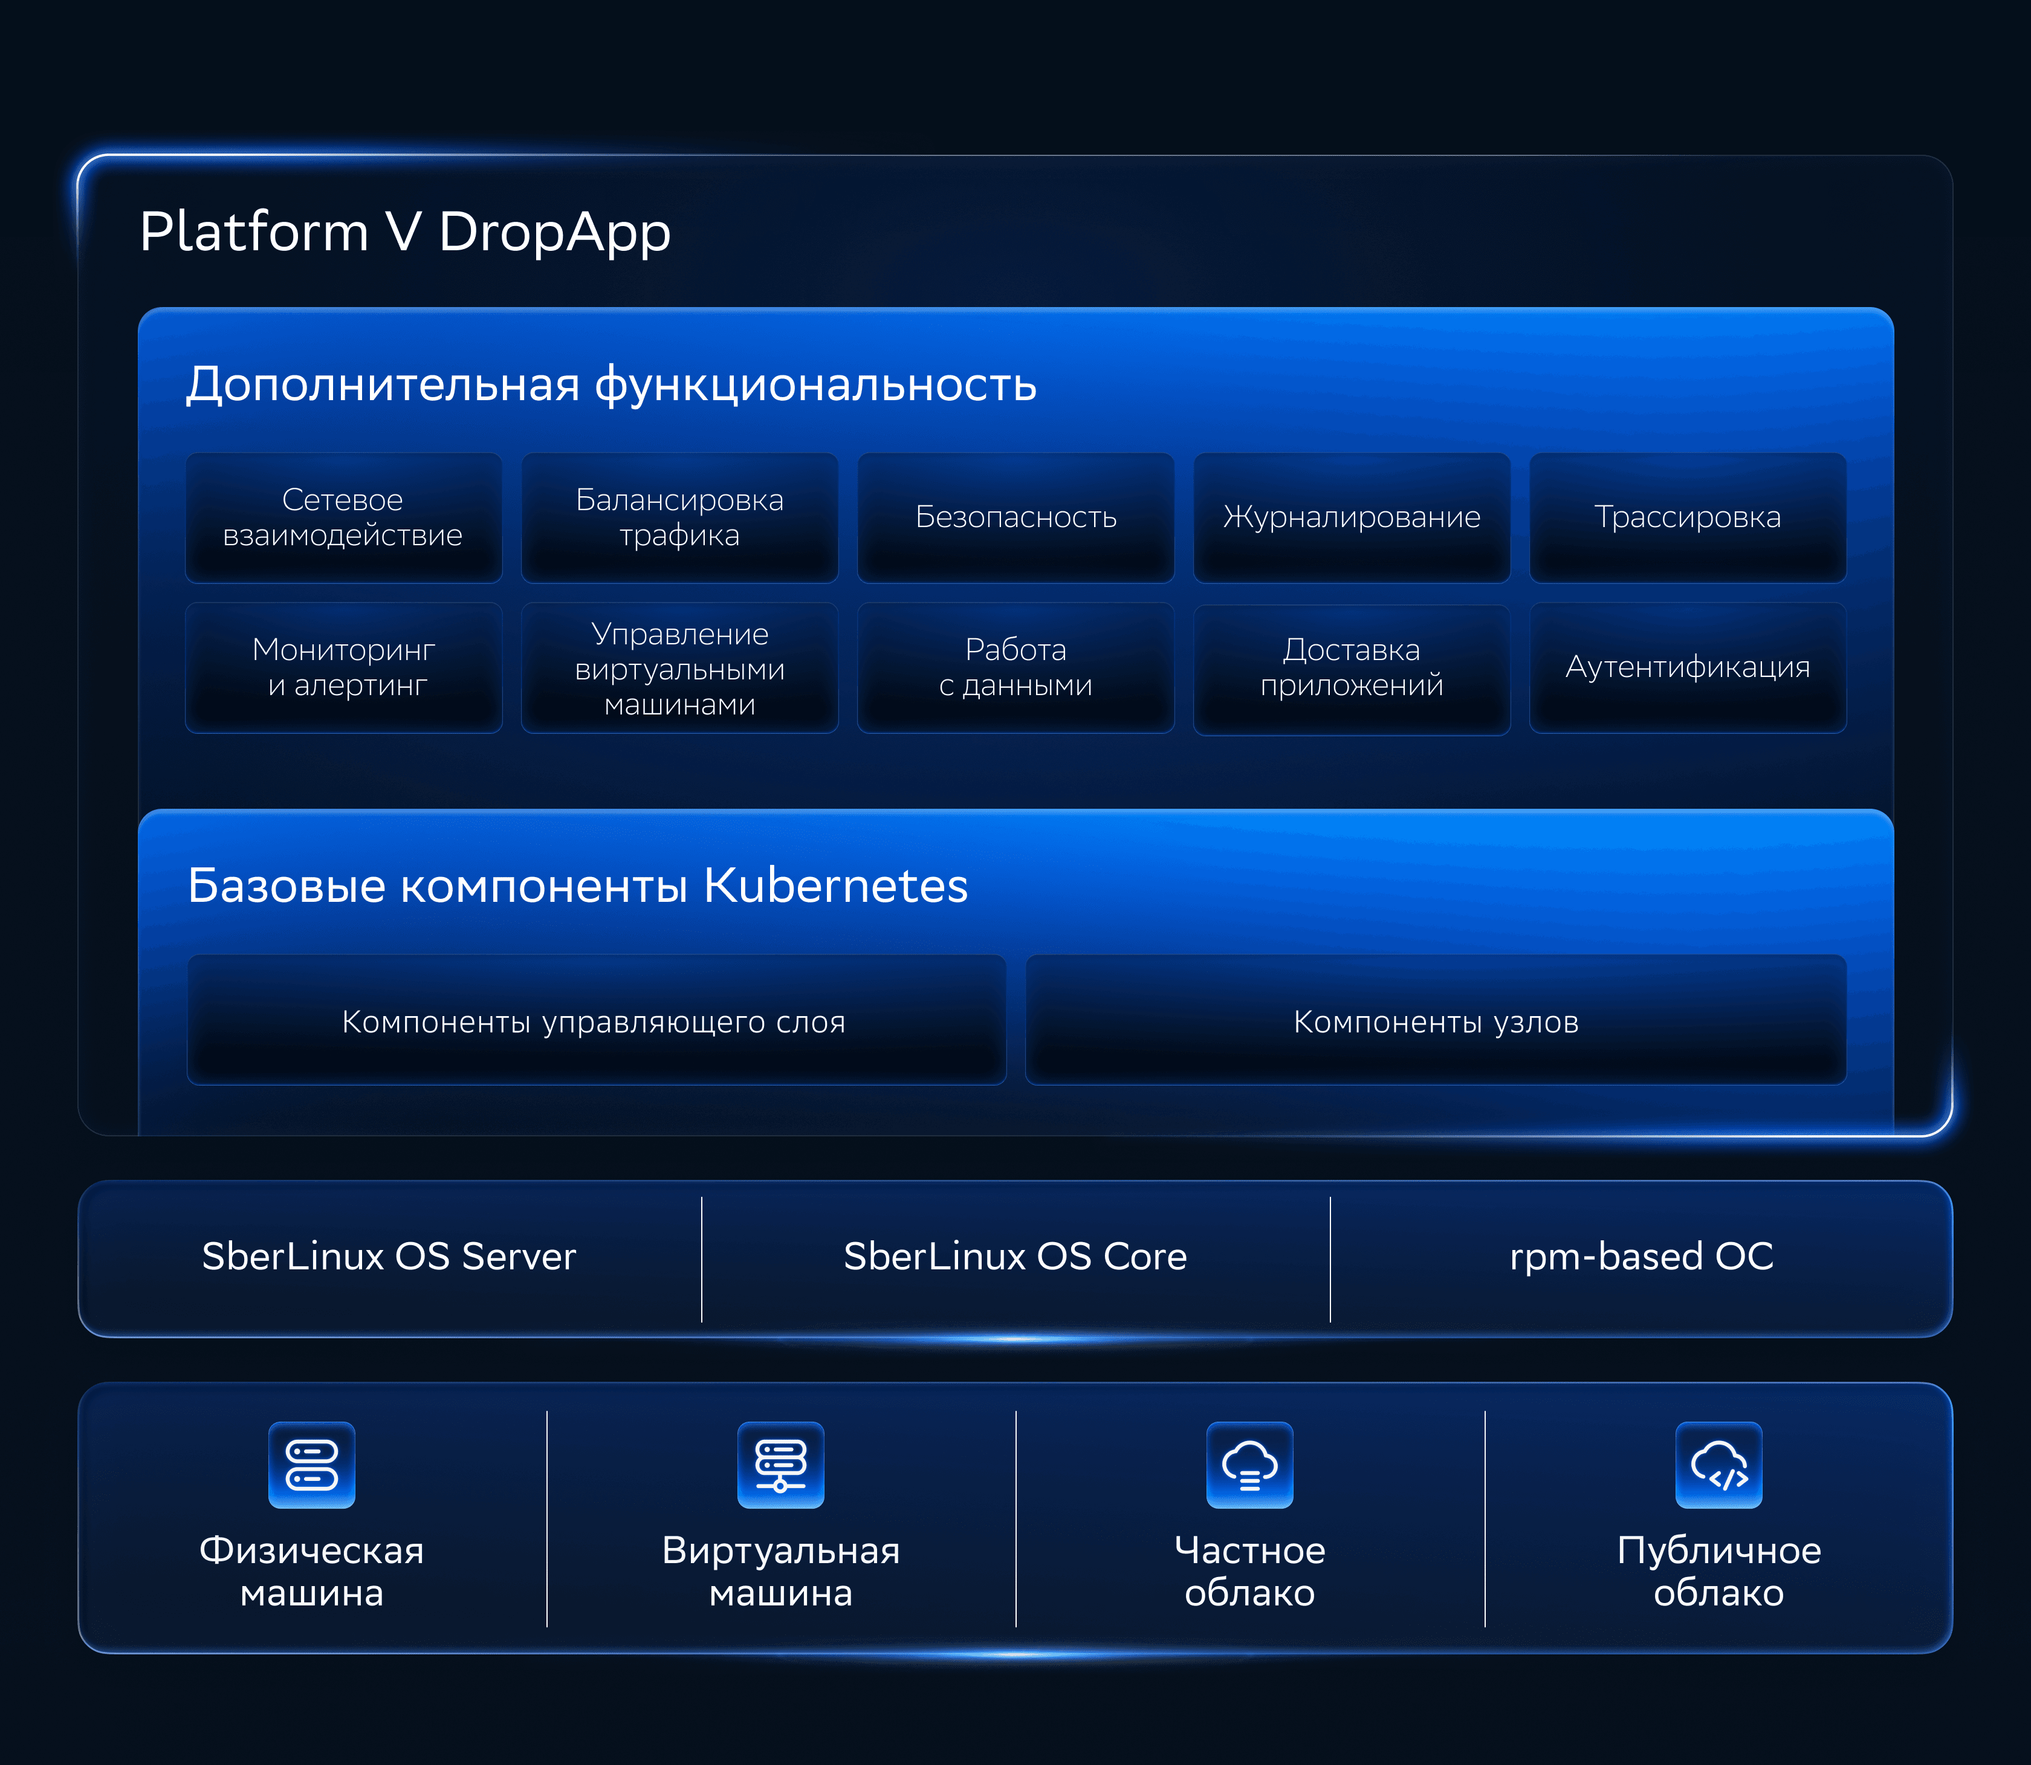This screenshot has height=1765, width=2031.
Task: Choose the rpm-based ОС segment
Action: click(x=1641, y=1257)
